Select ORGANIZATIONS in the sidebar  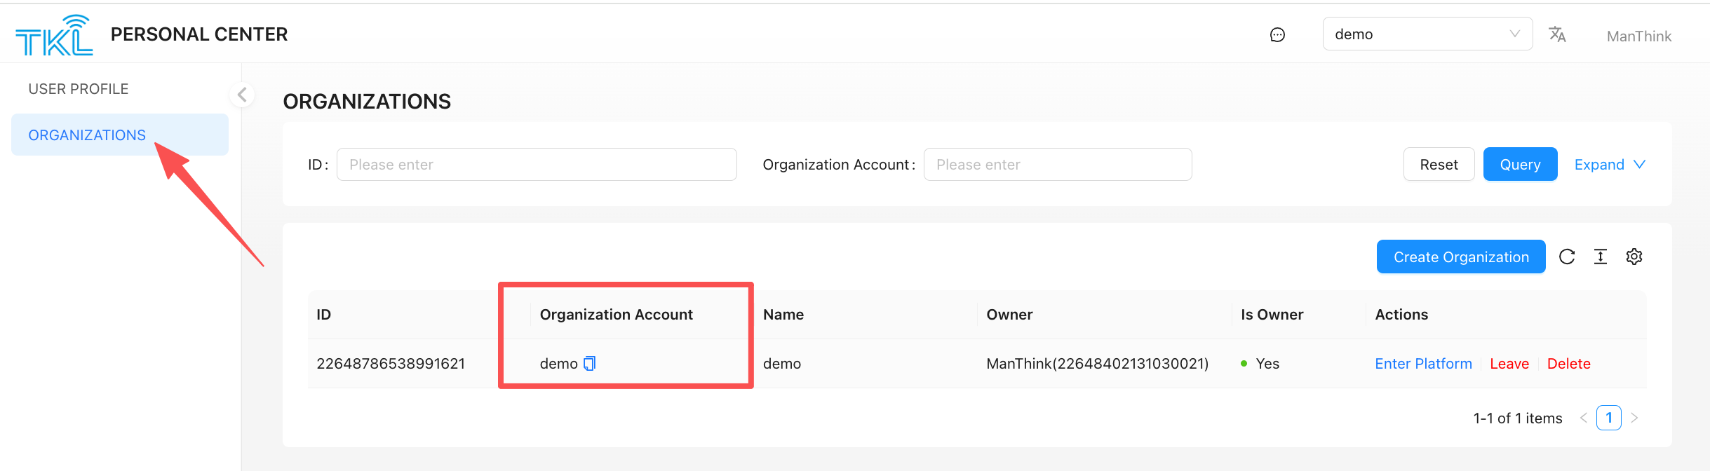[87, 135]
